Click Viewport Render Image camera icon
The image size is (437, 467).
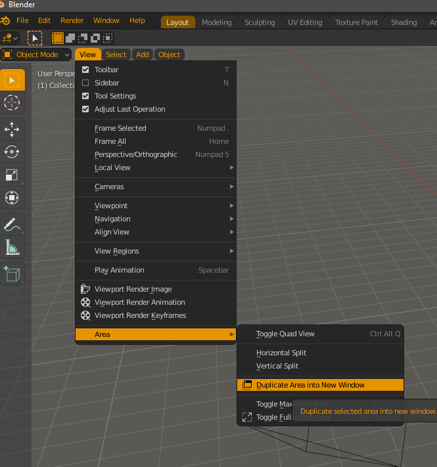[x=85, y=289]
